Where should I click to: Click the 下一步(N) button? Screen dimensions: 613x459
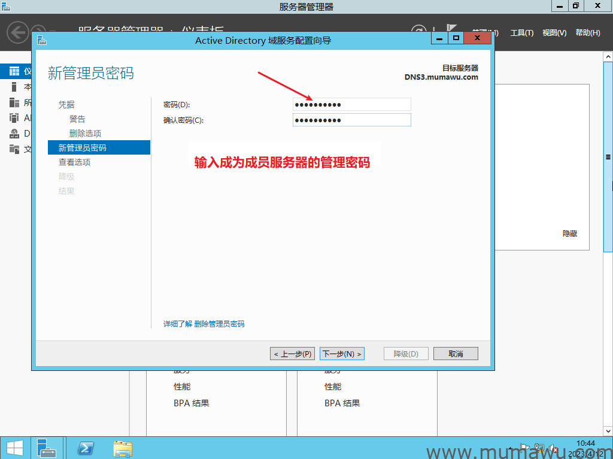coord(342,354)
